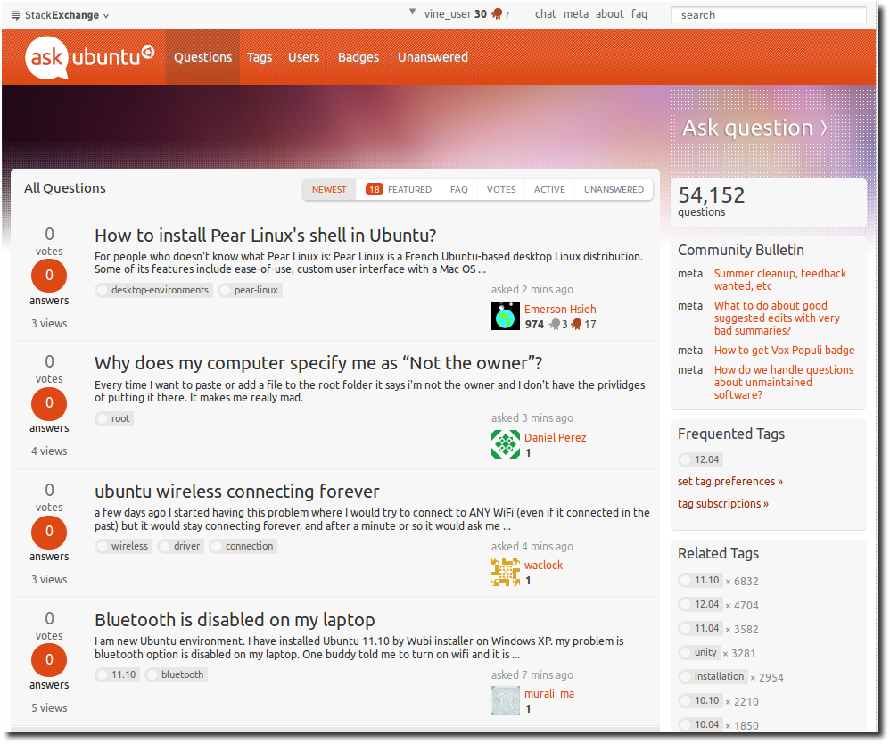This screenshot has height=744, width=890.
Task: Click the 10.10 related tag
Action: [x=700, y=700]
